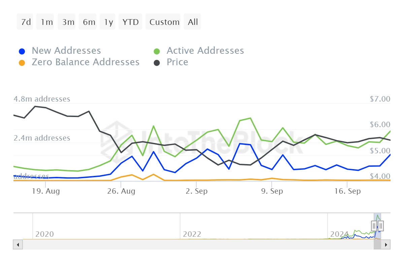This screenshot has width=404, height=269.
Task: Switch to 3m time range
Action: [x=68, y=22]
